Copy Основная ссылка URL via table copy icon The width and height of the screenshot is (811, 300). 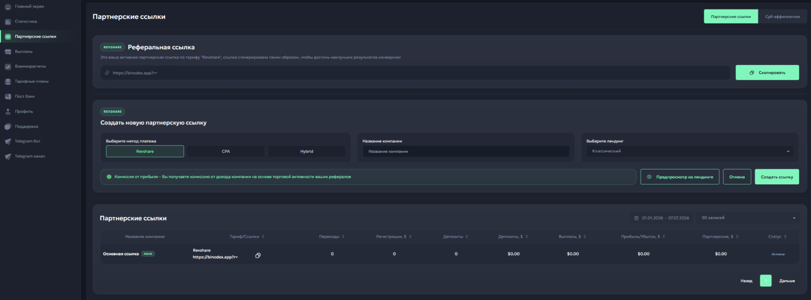point(258,255)
